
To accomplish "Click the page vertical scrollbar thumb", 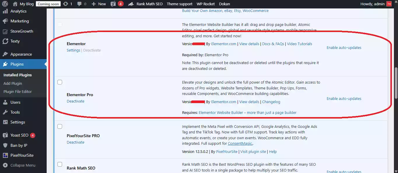I will point(396,83).
